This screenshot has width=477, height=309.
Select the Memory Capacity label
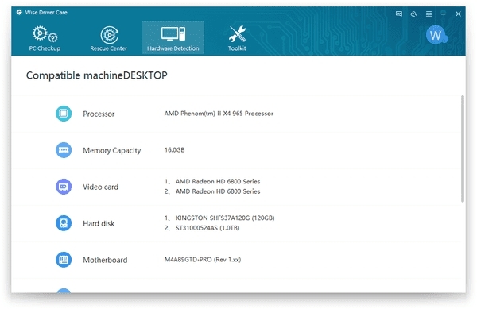tap(111, 150)
